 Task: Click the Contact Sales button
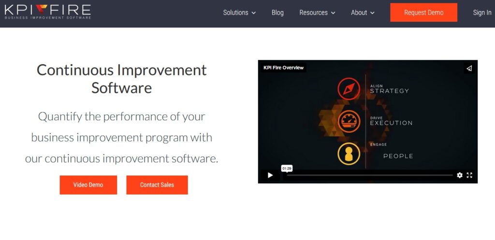157,185
